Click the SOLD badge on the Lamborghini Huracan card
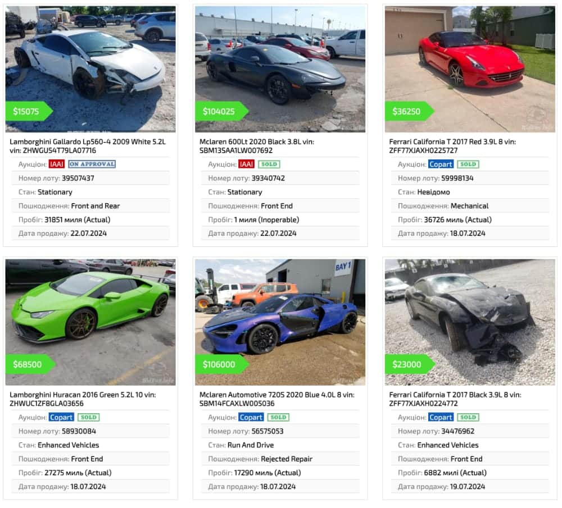 [89, 418]
